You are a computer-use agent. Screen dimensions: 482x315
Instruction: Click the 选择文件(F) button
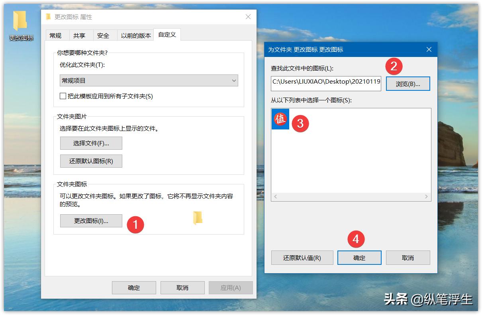click(91, 143)
